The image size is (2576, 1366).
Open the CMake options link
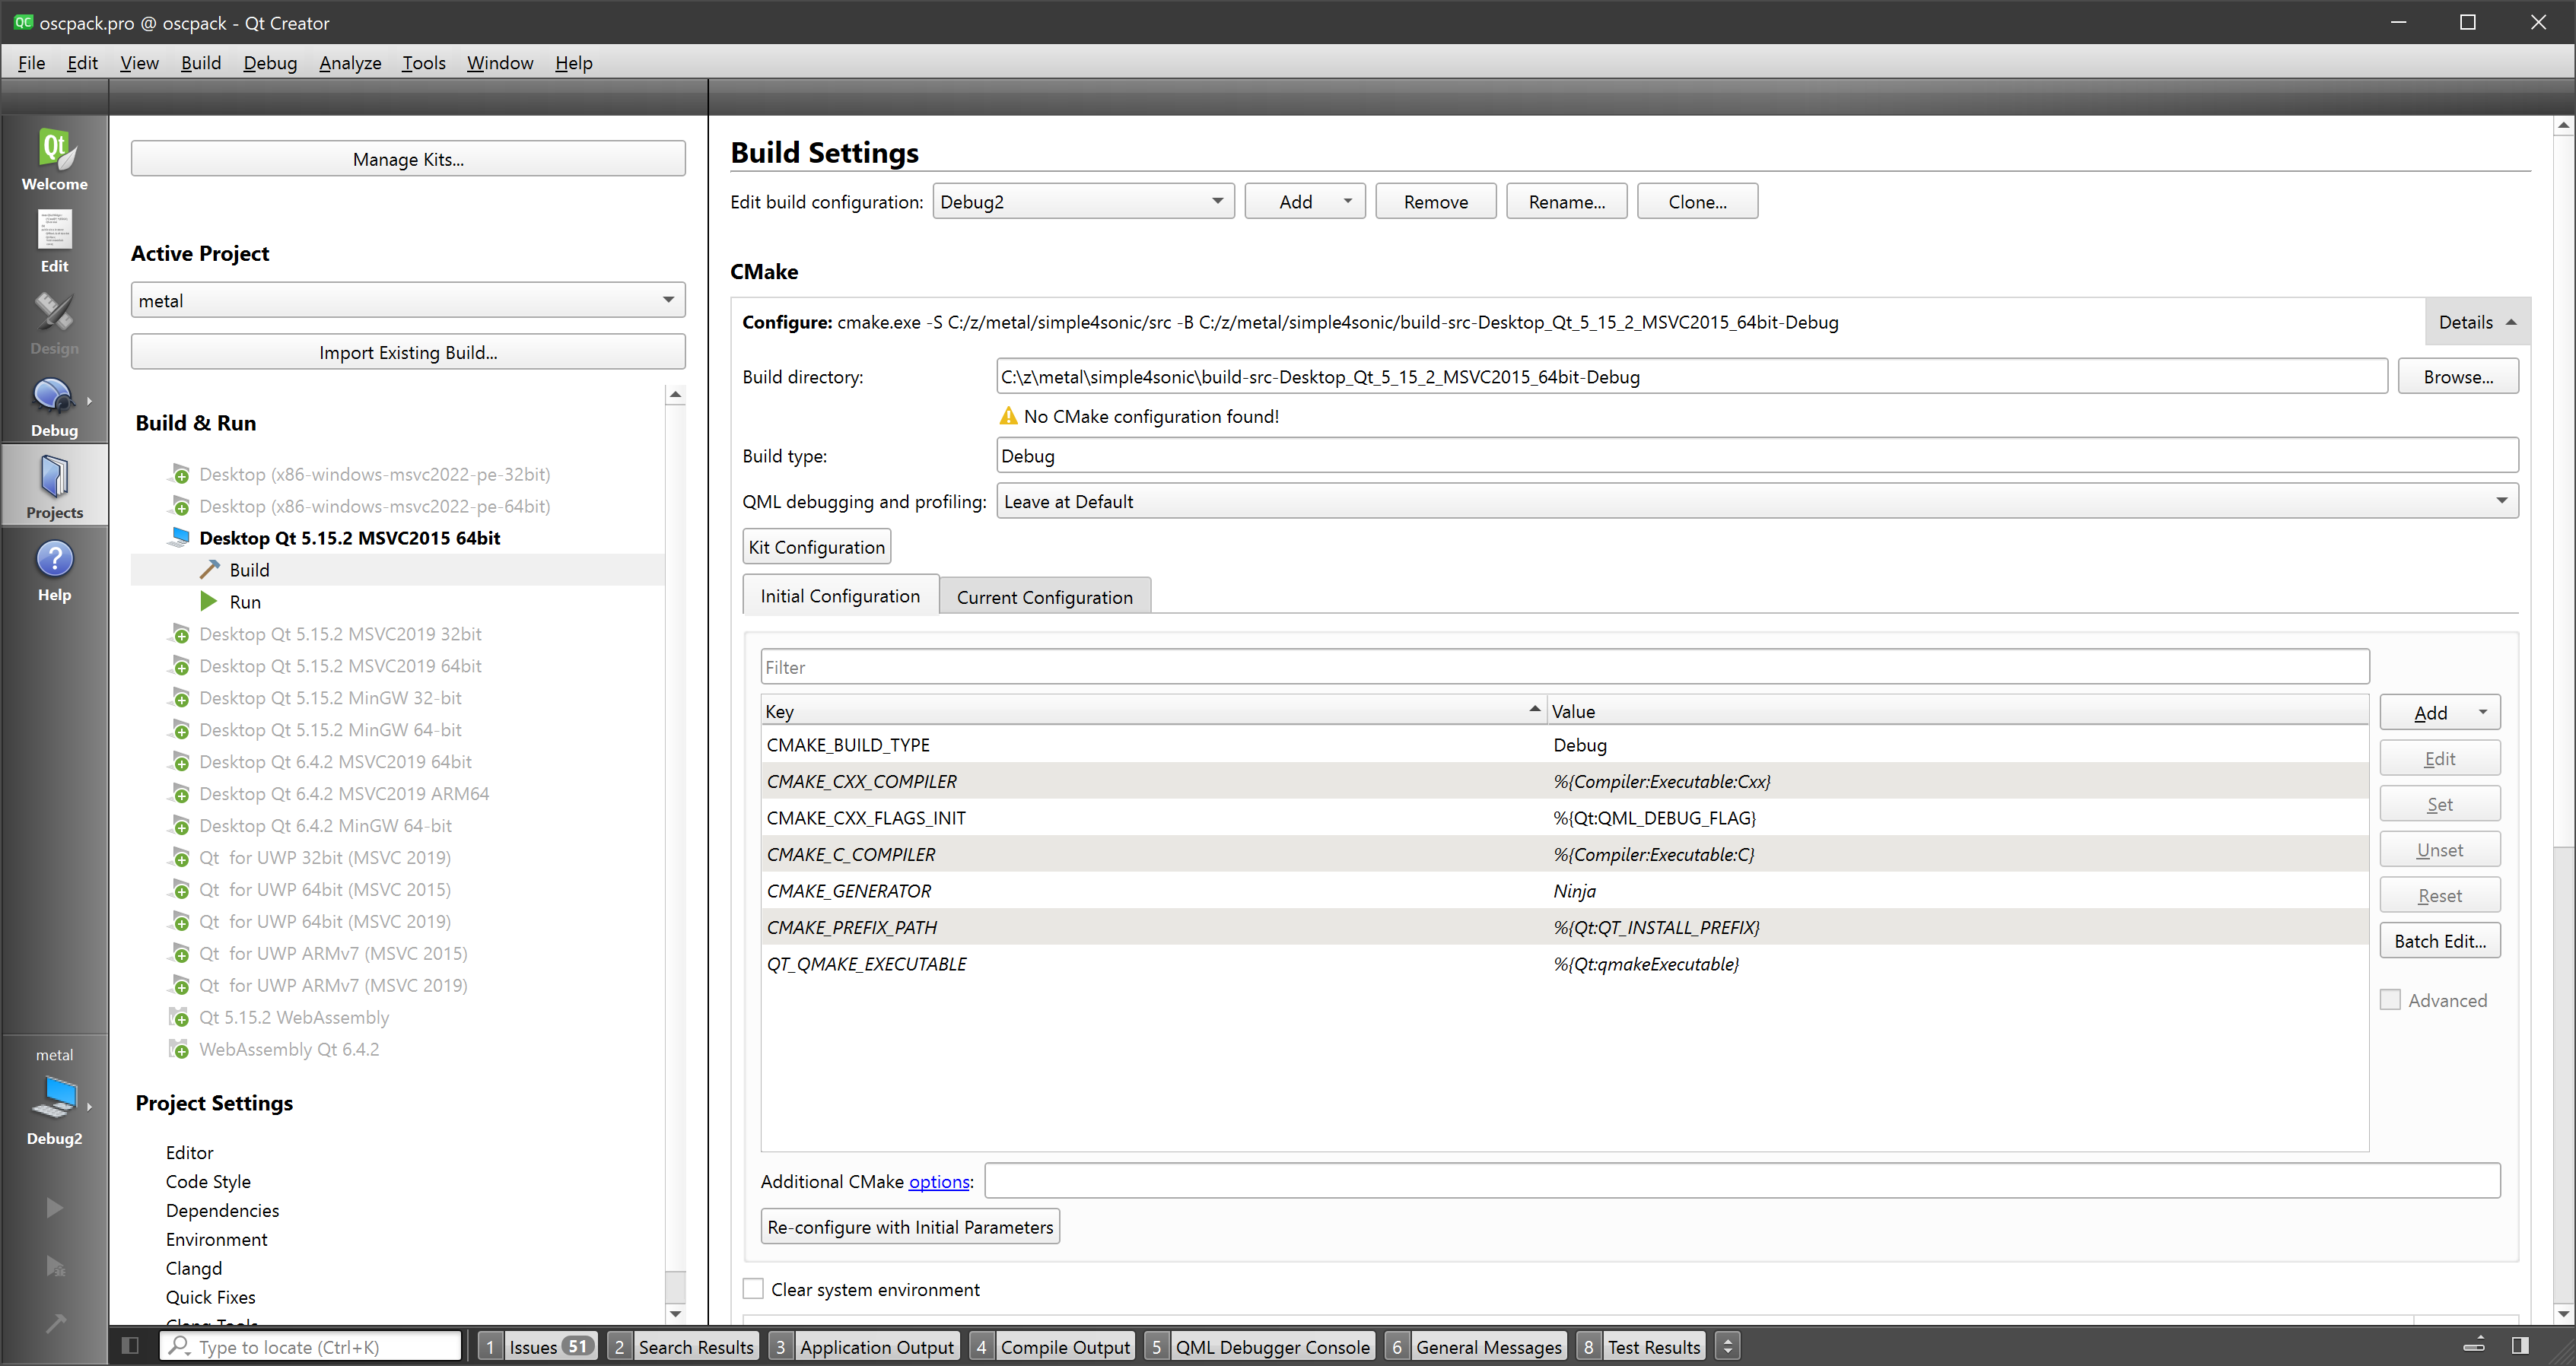tap(938, 1182)
